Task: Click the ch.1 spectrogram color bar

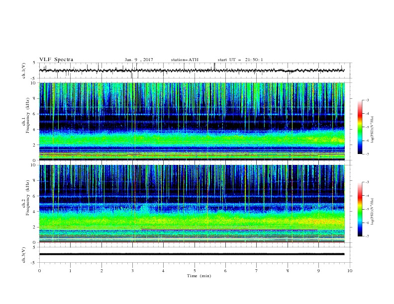Action: tap(360, 127)
